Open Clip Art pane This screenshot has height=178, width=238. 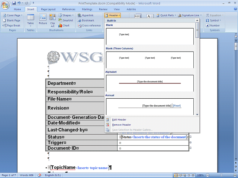click(x=52, y=20)
